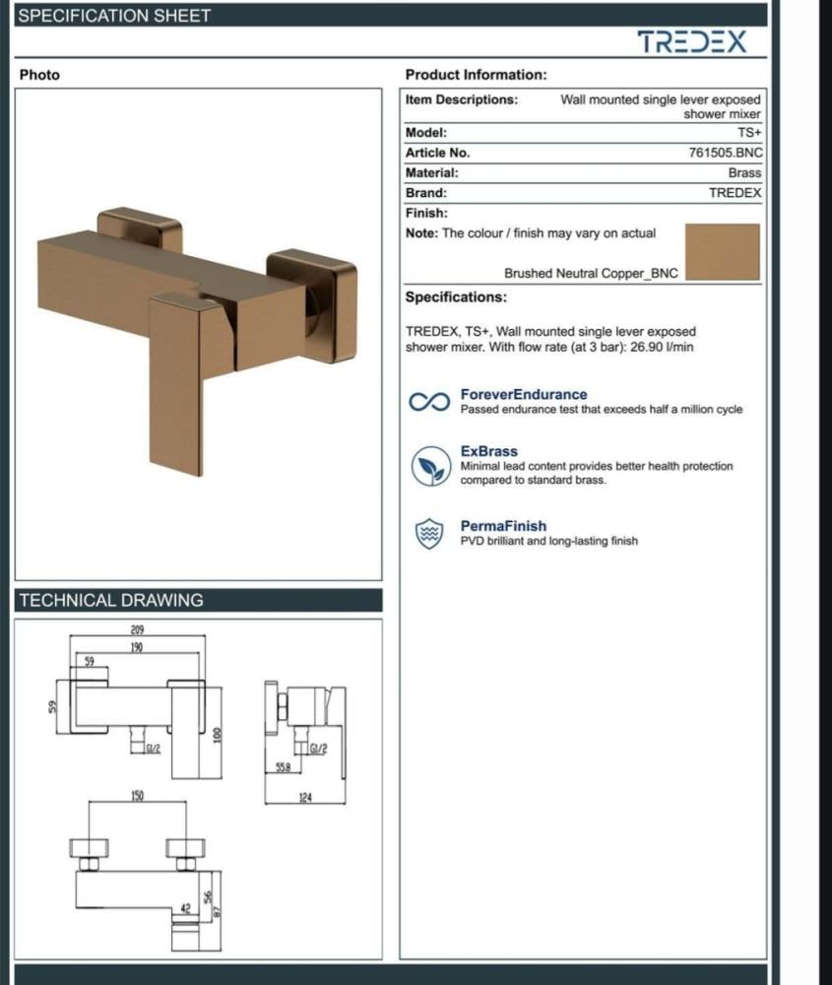Click the Product Information heading
Image resolution: width=832 pixels, height=985 pixels.
tap(476, 75)
